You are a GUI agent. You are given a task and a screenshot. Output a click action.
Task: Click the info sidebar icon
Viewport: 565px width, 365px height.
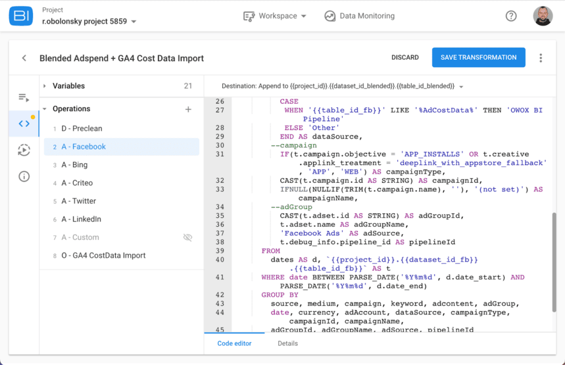[x=24, y=176]
